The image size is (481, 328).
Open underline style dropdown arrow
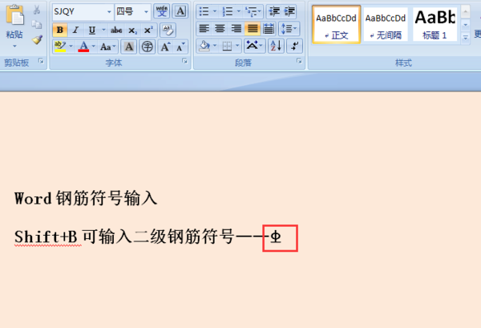tap(103, 30)
